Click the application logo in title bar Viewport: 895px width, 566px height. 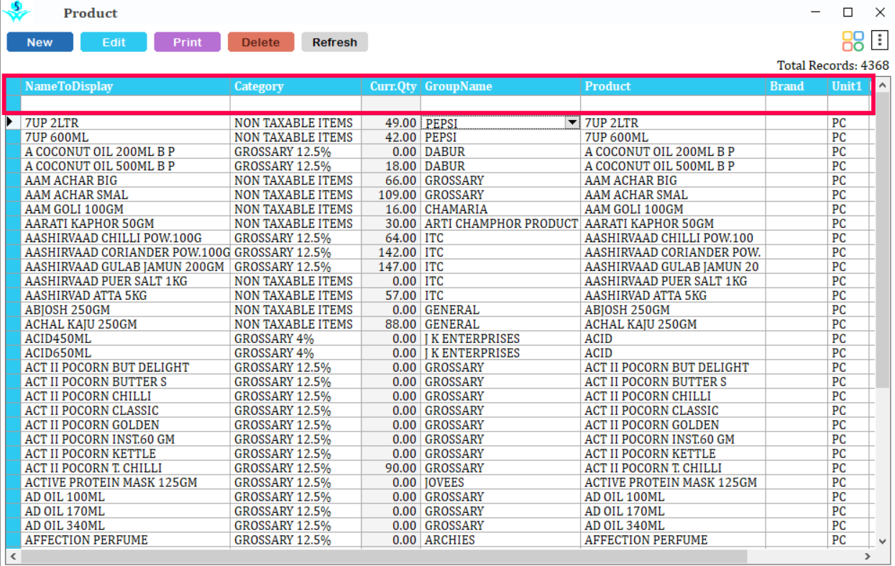(17, 12)
